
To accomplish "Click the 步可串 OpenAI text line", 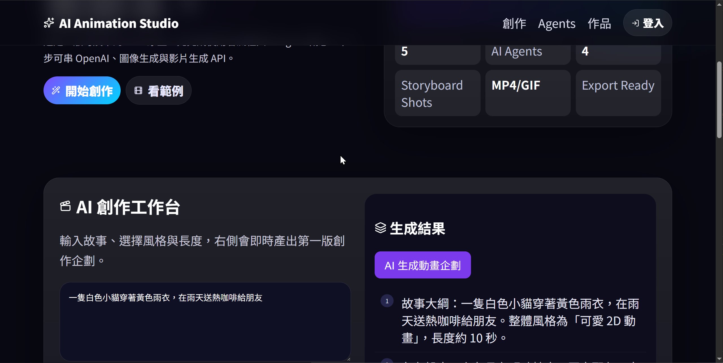I will click(x=138, y=58).
